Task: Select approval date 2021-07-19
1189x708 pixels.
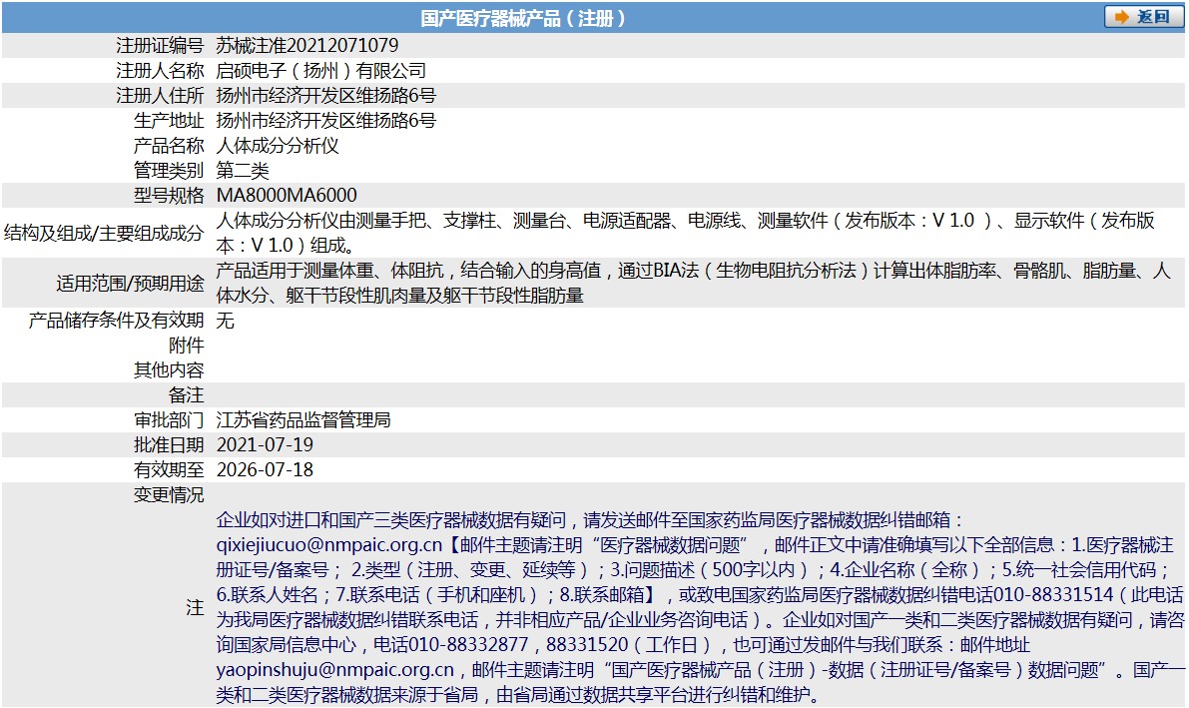Action: click(265, 445)
